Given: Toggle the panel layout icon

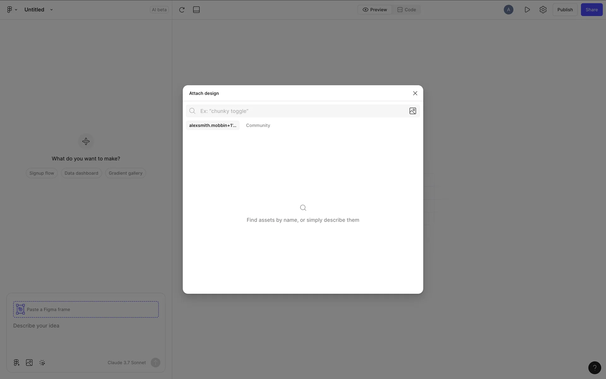Looking at the screenshot, I should pyautogui.click(x=196, y=10).
